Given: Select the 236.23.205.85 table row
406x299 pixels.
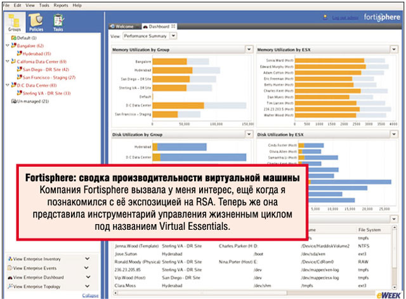Looking at the screenshot, I should pos(252,270).
